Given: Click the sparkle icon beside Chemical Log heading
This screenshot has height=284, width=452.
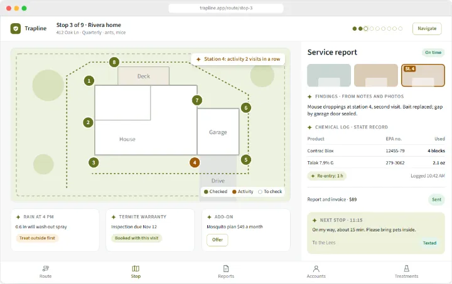Looking at the screenshot, I should pyautogui.click(x=309, y=127).
